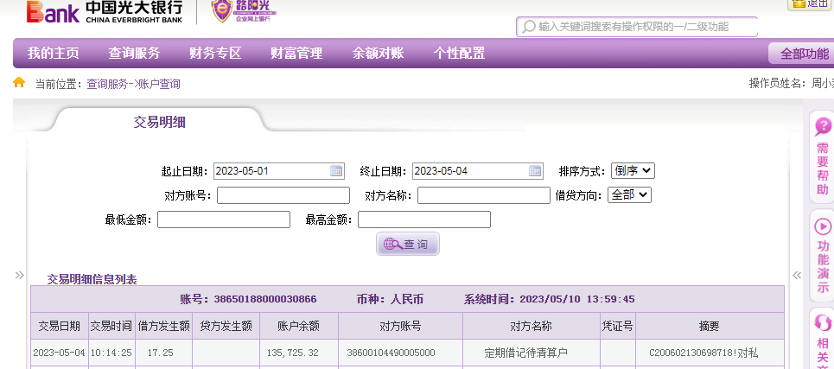Click the home icon in breadcrumb
The height and width of the screenshot is (369, 834).
point(19,83)
